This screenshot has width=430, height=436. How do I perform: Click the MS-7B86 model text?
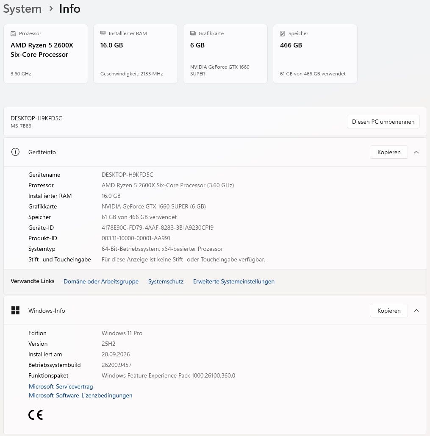tap(21, 126)
